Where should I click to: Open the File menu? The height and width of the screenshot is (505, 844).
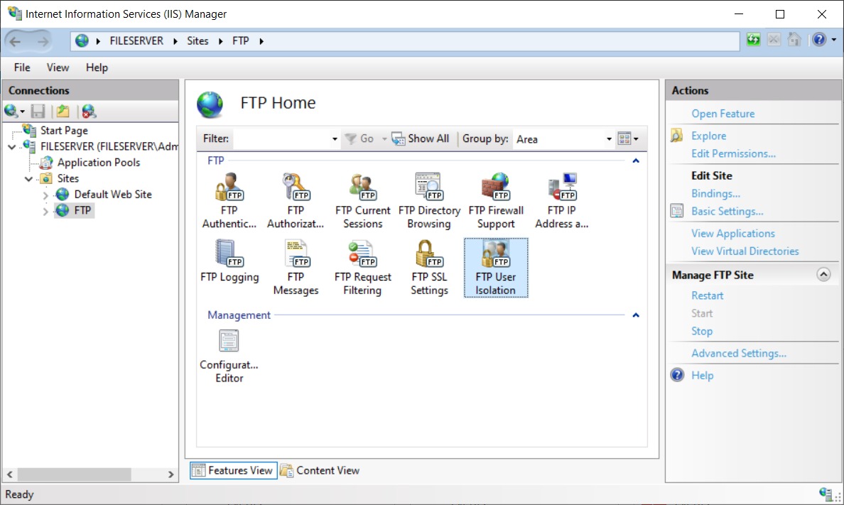pos(22,67)
